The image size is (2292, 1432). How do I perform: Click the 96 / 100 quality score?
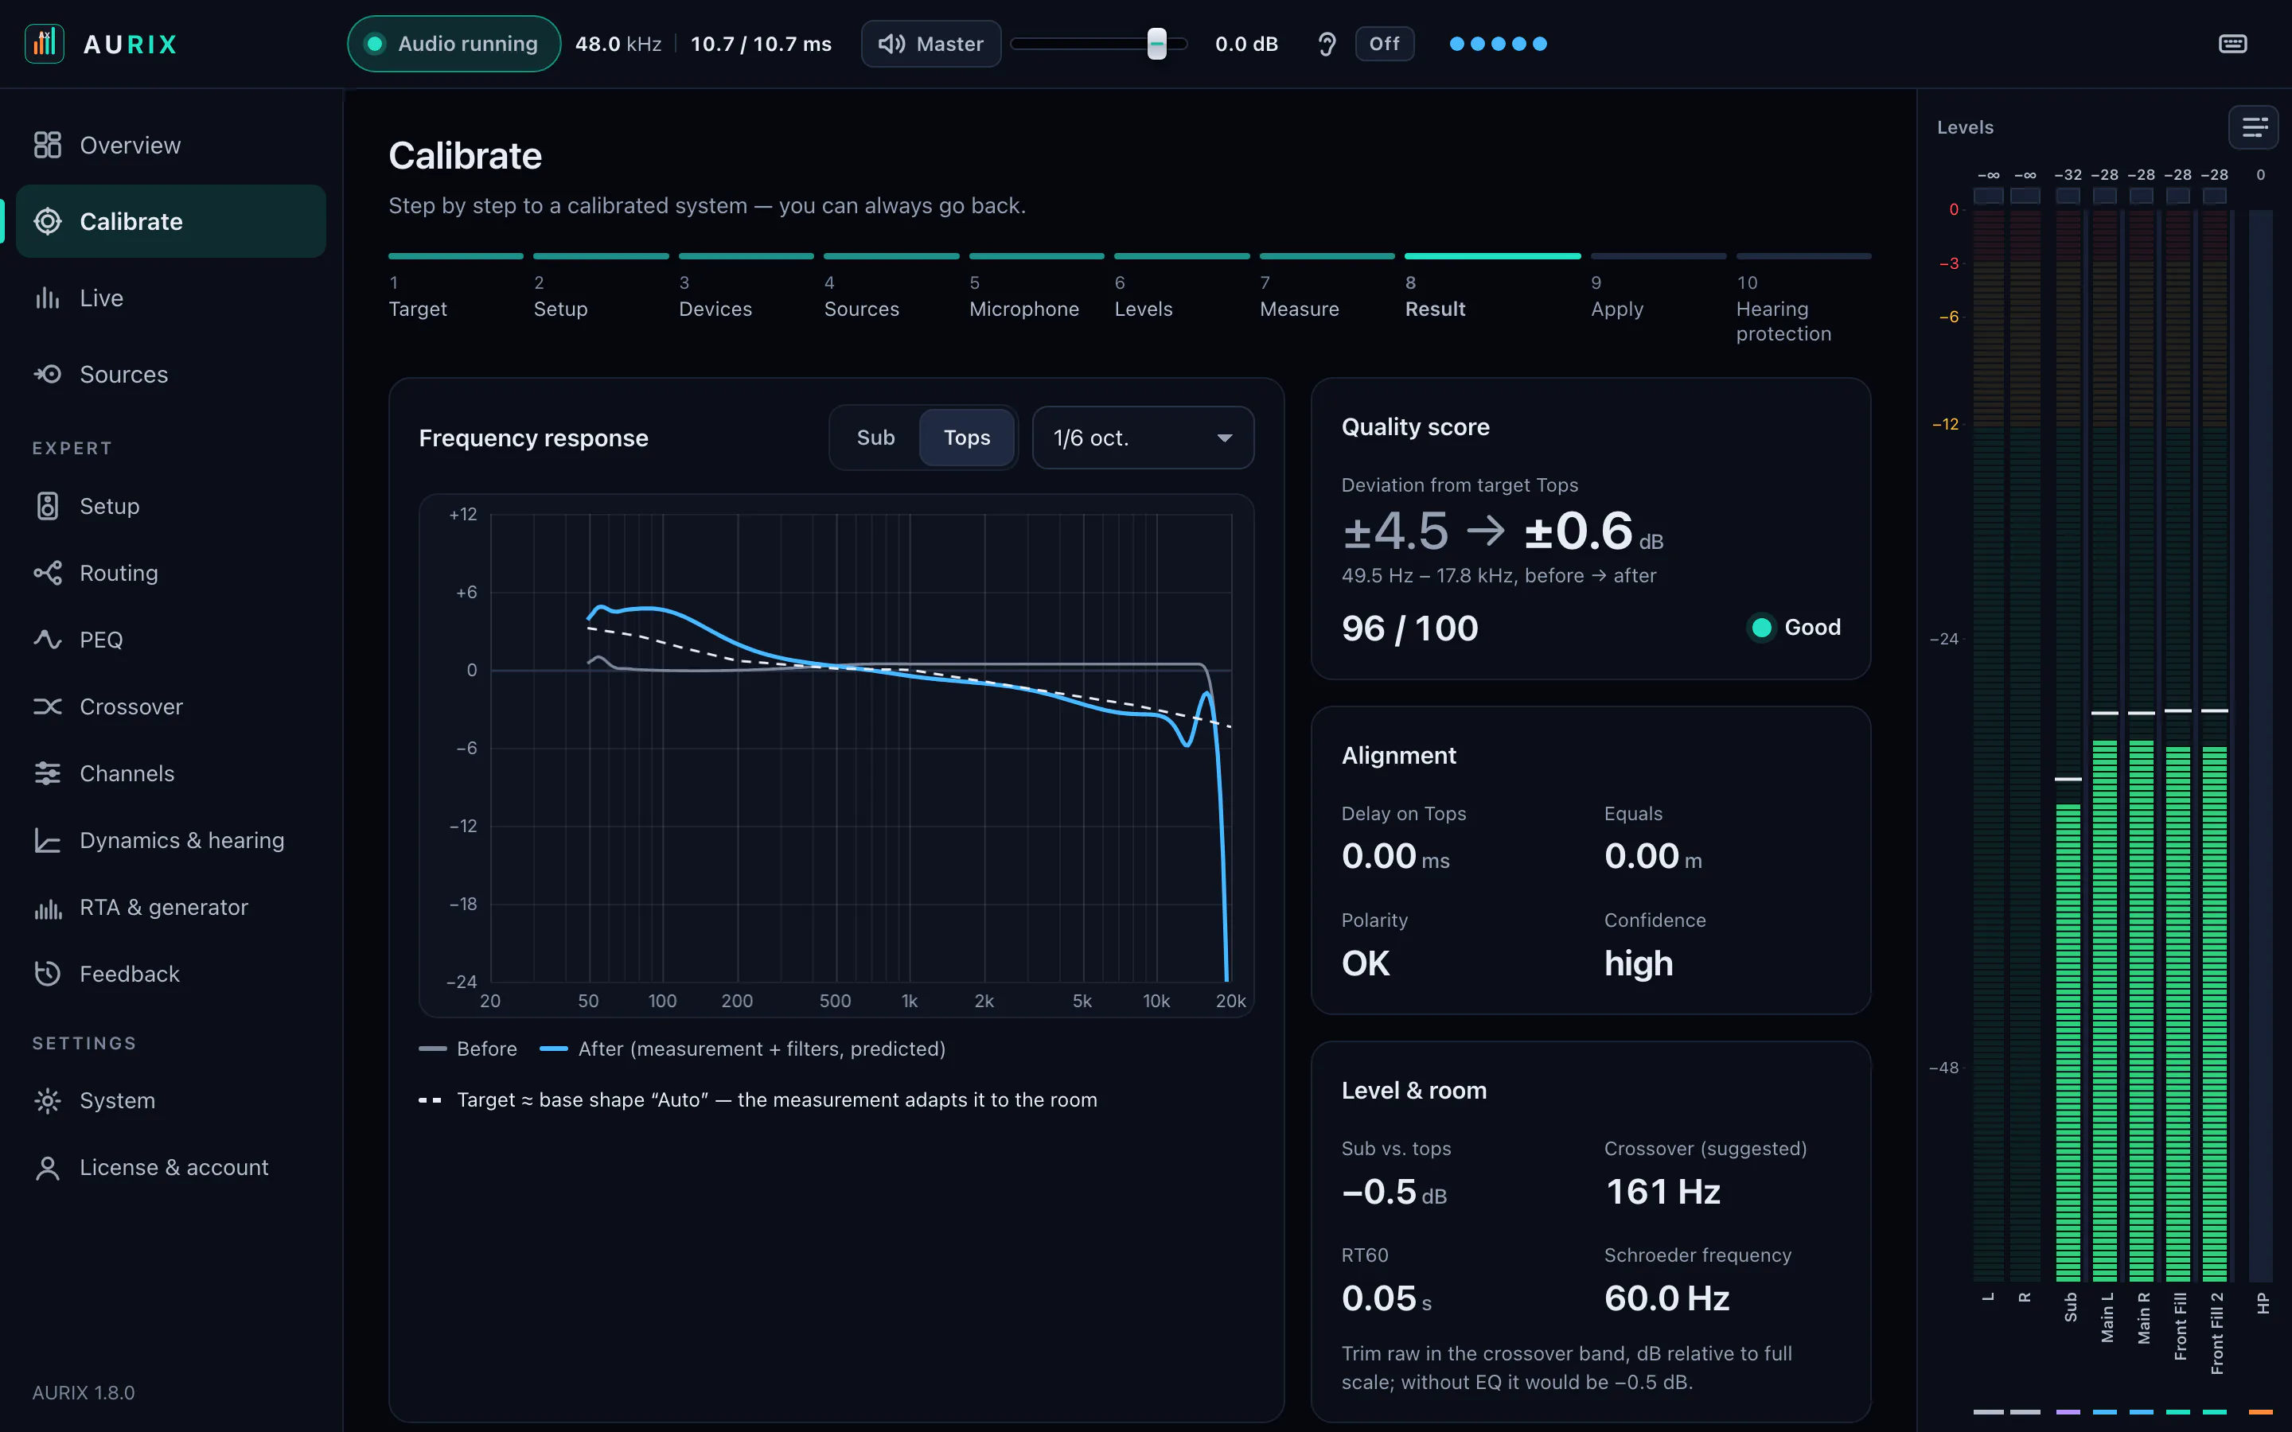1409,628
